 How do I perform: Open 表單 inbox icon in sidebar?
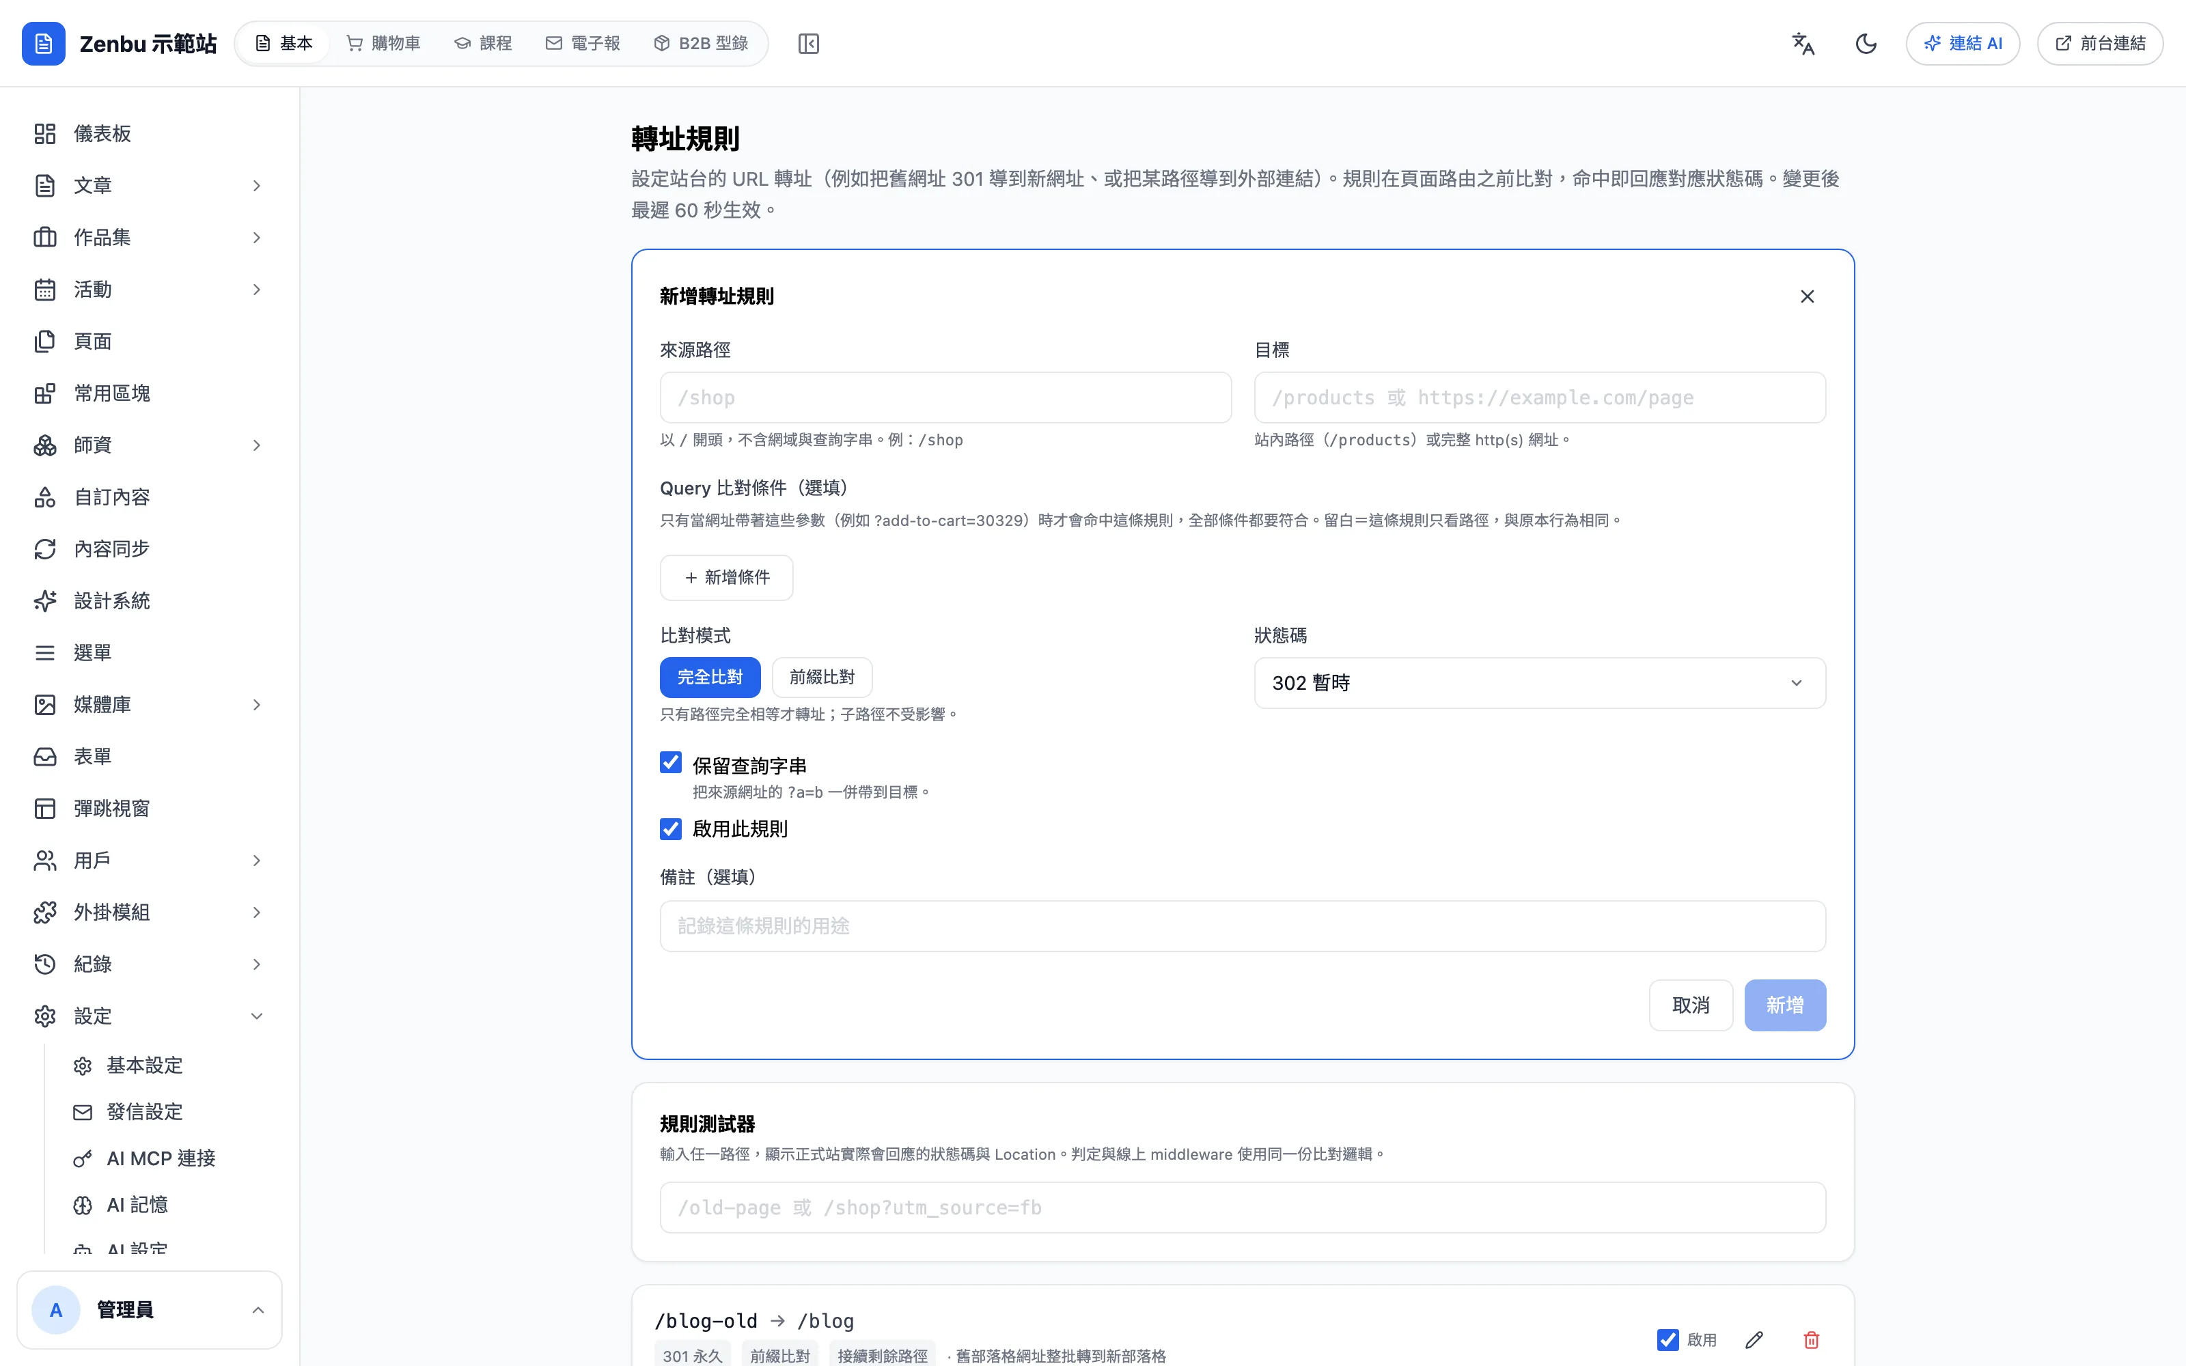[45, 757]
